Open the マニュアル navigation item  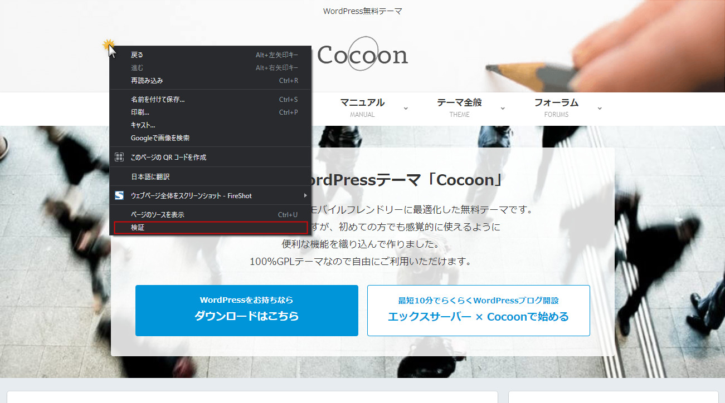tap(362, 107)
